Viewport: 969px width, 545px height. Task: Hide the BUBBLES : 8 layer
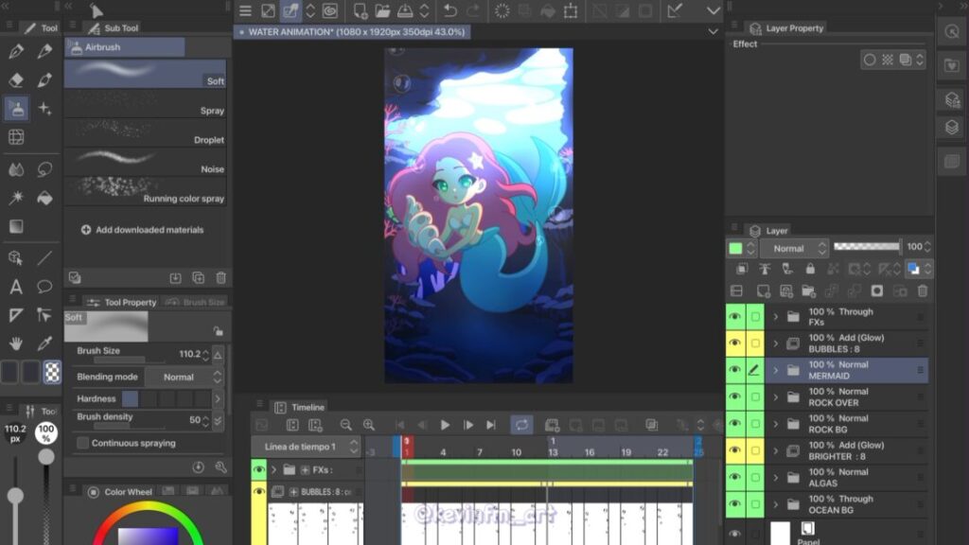pos(734,343)
